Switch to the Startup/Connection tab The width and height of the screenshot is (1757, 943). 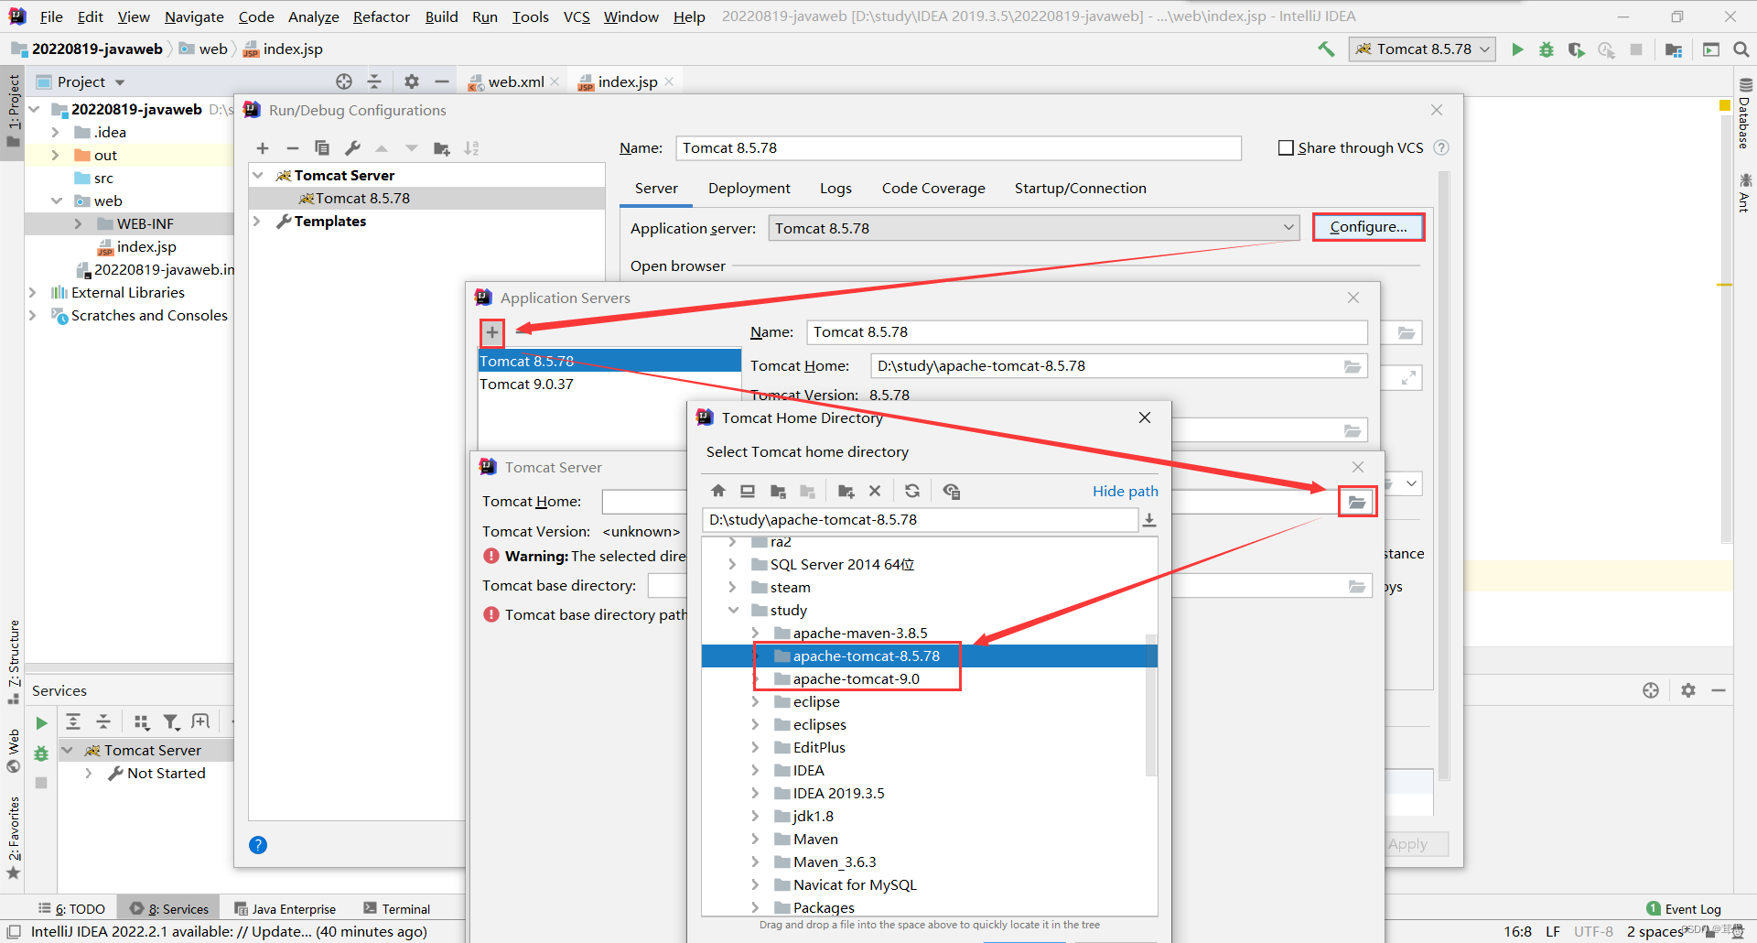(1080, 188)
